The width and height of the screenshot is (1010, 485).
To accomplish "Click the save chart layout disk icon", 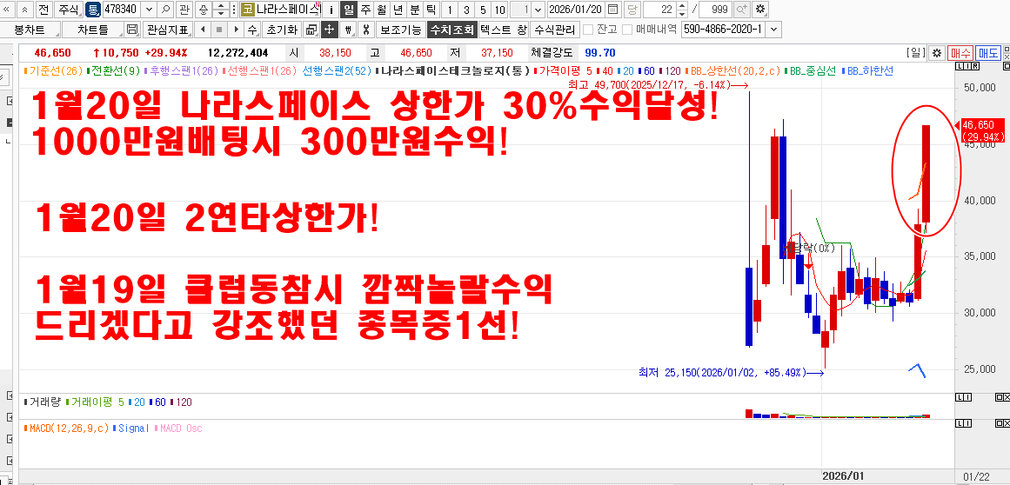I will tap(133, 30).
